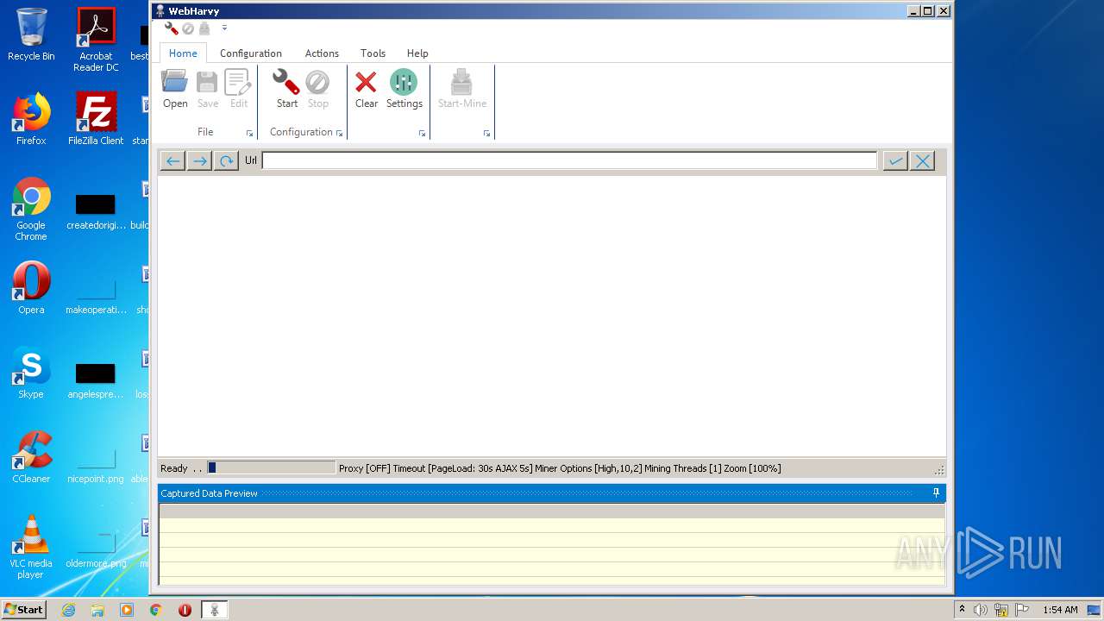Open Windows Explorer from taskbar

point(97,610)
